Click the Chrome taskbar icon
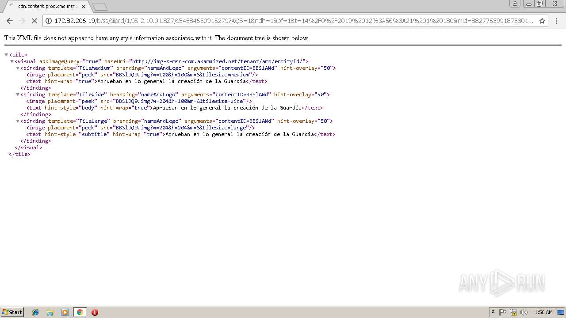 tap(80, 312)
